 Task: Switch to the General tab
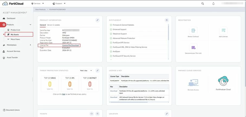(x=43, y=25)
